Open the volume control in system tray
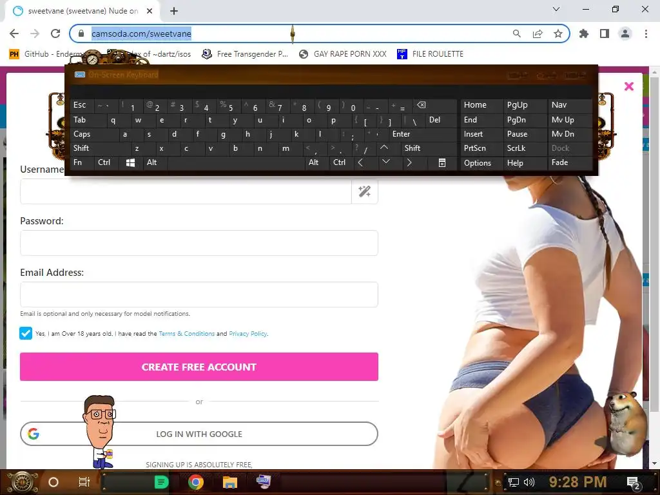 click(x=529, y=482)
